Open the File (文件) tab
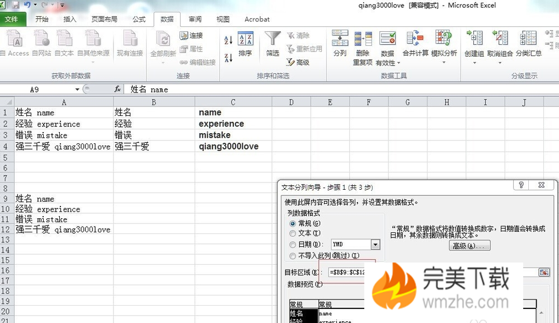Viewport: 559px width, 323px height. click(12, 19)
